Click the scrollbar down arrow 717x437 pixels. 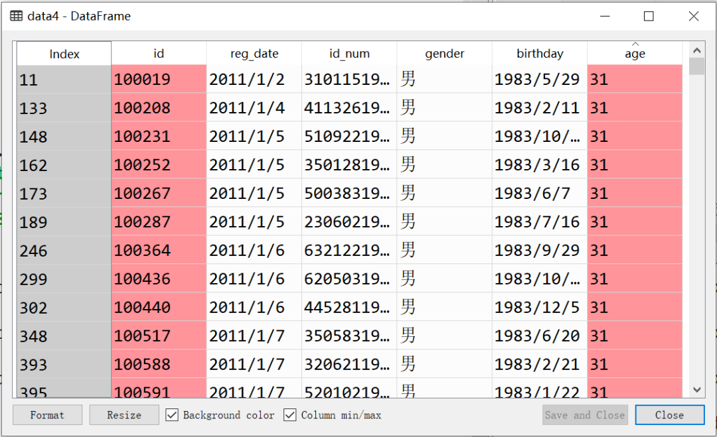tap(697, 389)
